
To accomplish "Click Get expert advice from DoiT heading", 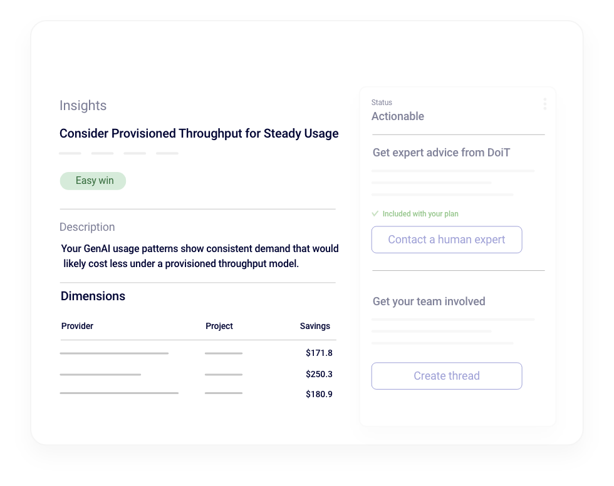I will coord(441,153).
